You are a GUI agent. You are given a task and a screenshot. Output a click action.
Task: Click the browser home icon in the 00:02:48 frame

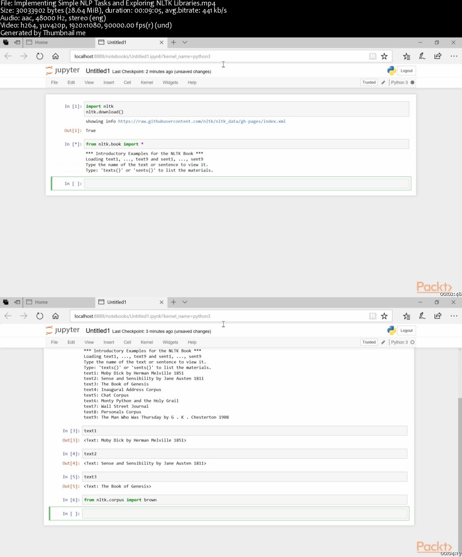[x=55, y=56]
